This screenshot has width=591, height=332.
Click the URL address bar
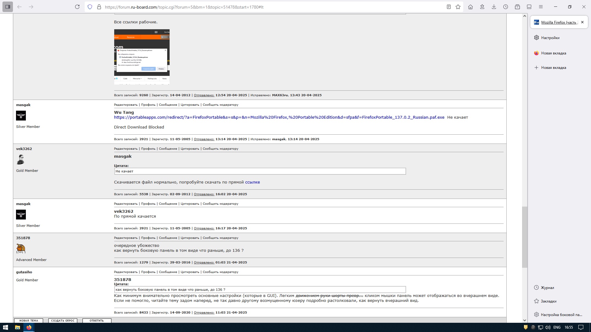point(274,7)
